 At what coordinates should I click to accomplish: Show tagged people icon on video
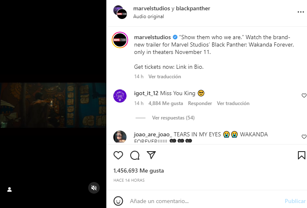click(9, 189)
